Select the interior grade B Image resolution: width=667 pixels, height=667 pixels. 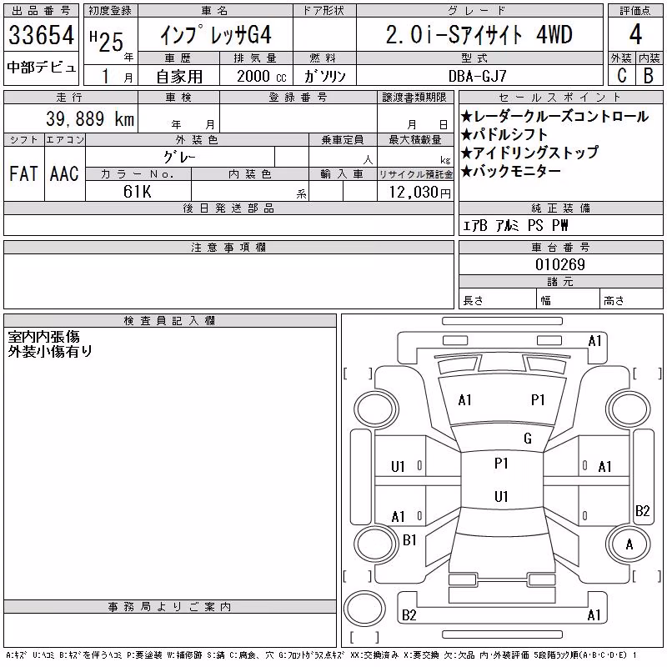(x=649, y=75)
